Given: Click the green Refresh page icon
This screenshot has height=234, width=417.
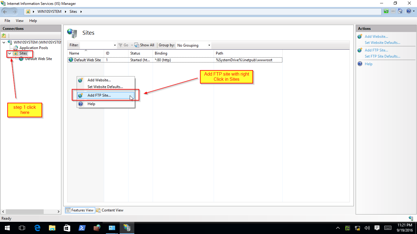Looking at the screenshot, I should (386, 12).
